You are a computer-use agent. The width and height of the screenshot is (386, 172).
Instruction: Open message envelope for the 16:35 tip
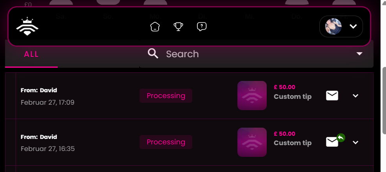click(331, 142)
